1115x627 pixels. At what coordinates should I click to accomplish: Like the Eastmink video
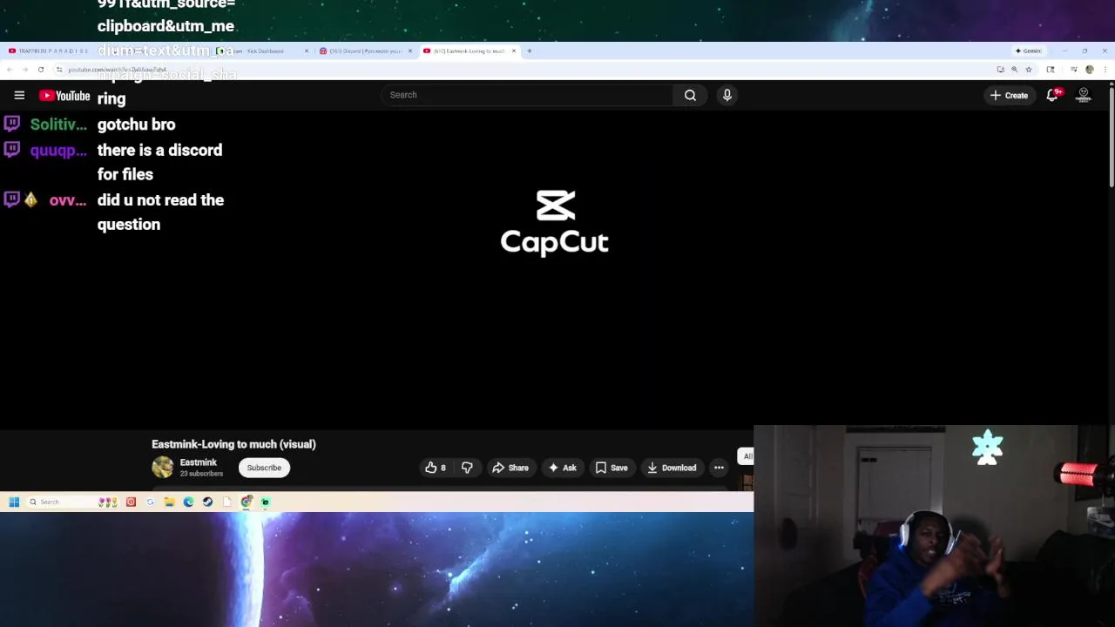pyautogui.click(x=436, y=468)
